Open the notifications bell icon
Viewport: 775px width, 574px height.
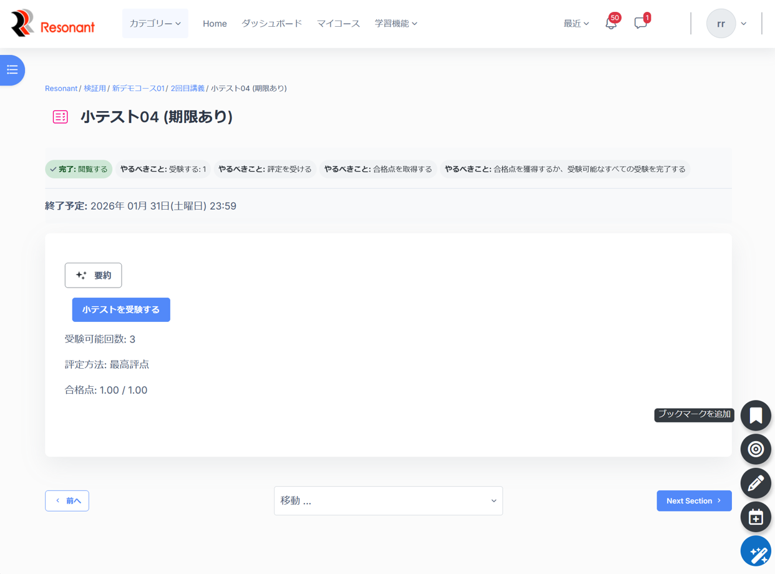tap(611, 24)
